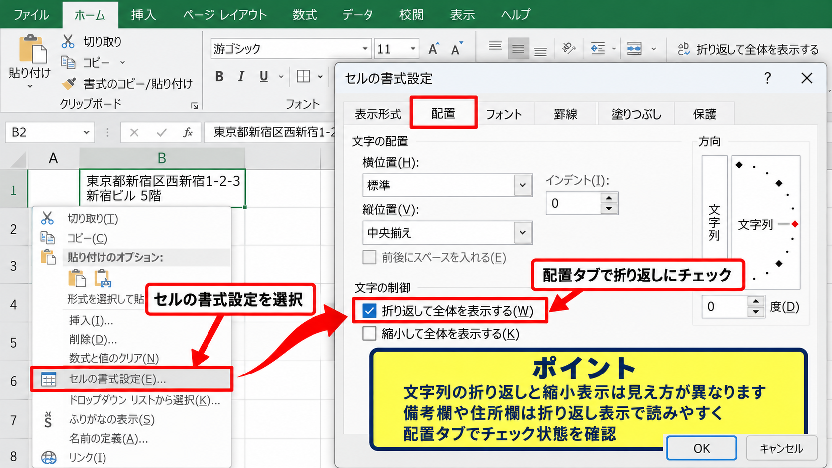Expand the Paste dropdown arrow under 貼り付け

30,86
